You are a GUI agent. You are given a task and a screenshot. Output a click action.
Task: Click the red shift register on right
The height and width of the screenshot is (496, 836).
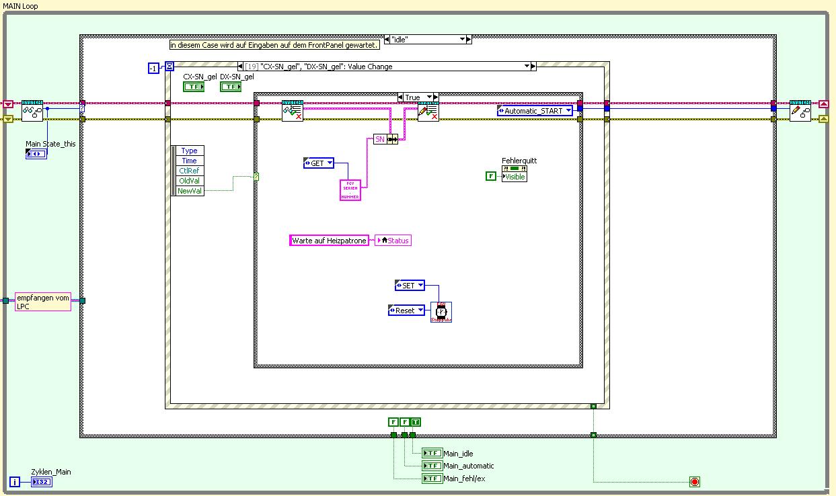(823, 104)
